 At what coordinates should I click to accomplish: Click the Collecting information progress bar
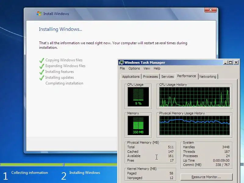(x=32, y=164)
